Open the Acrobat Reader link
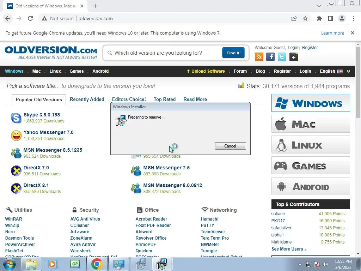The width and height of the screenshot is (361, 271). (x=151, y=219)
